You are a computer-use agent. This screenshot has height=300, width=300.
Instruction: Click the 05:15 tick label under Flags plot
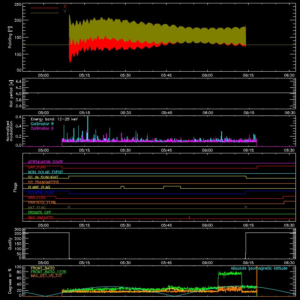pyautogui.click(x=84, y=225)
